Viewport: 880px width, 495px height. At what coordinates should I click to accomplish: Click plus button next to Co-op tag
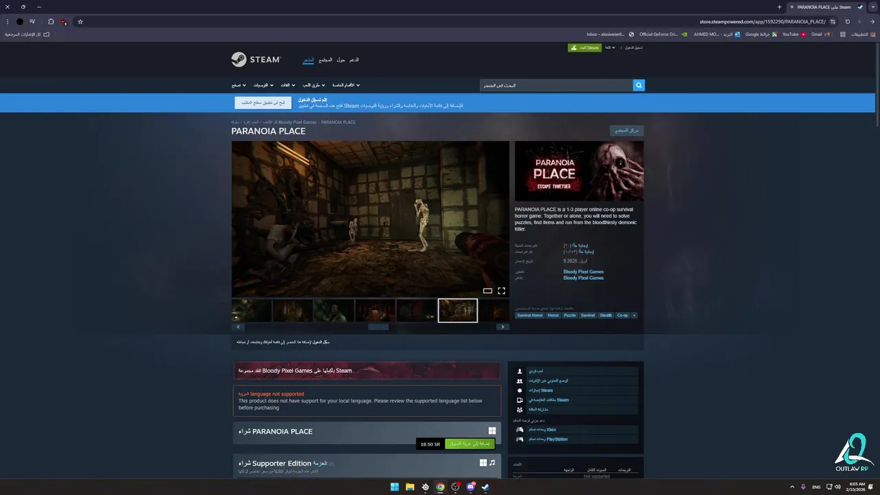[x=634, y=316]
